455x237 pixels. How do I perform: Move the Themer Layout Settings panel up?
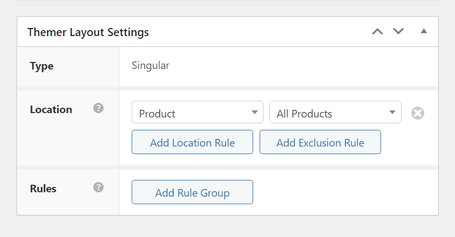pos(377,31)
